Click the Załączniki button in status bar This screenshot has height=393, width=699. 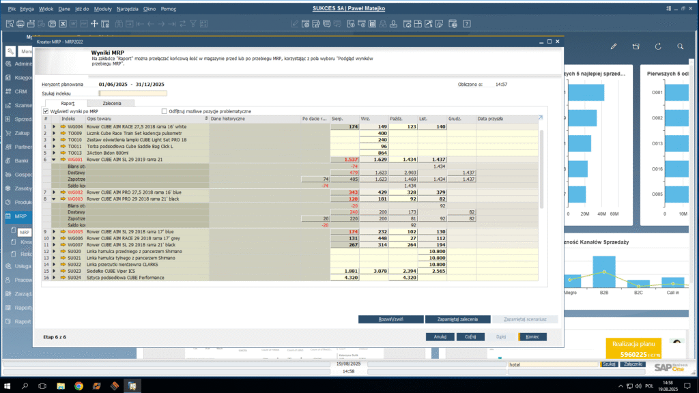pos(633,364)
